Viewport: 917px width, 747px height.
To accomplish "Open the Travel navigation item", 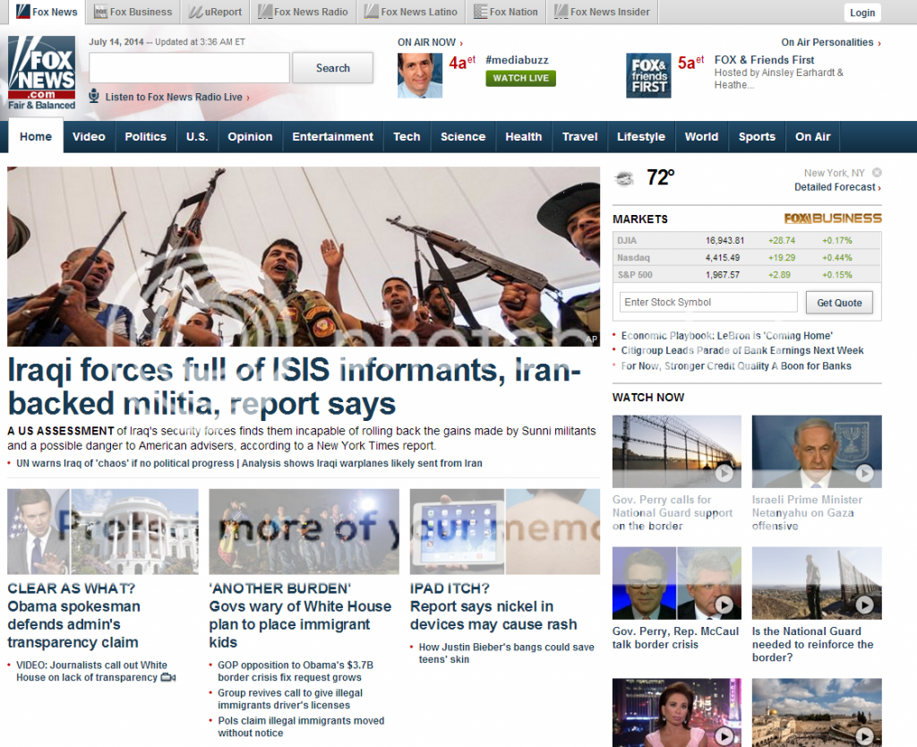I will [579, 136].
